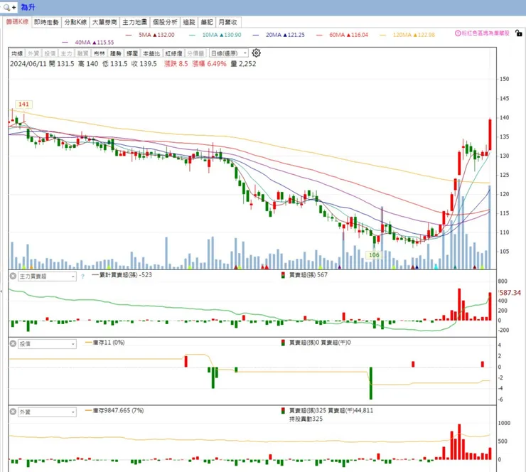
Task: Click the 漲幅 6.49% value
Action: 209,64
